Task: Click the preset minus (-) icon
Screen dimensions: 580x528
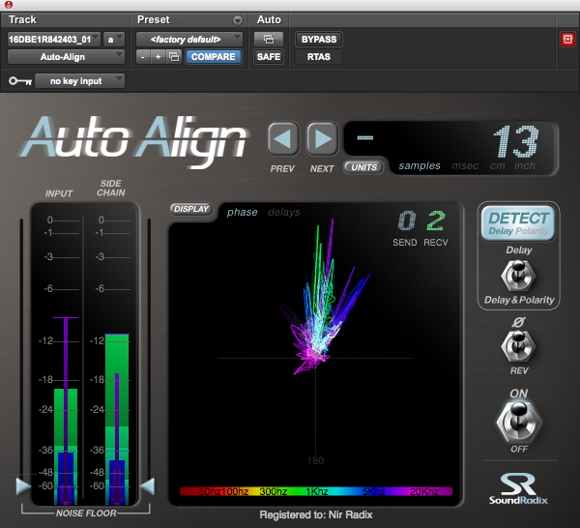Action: click(143, 57)
